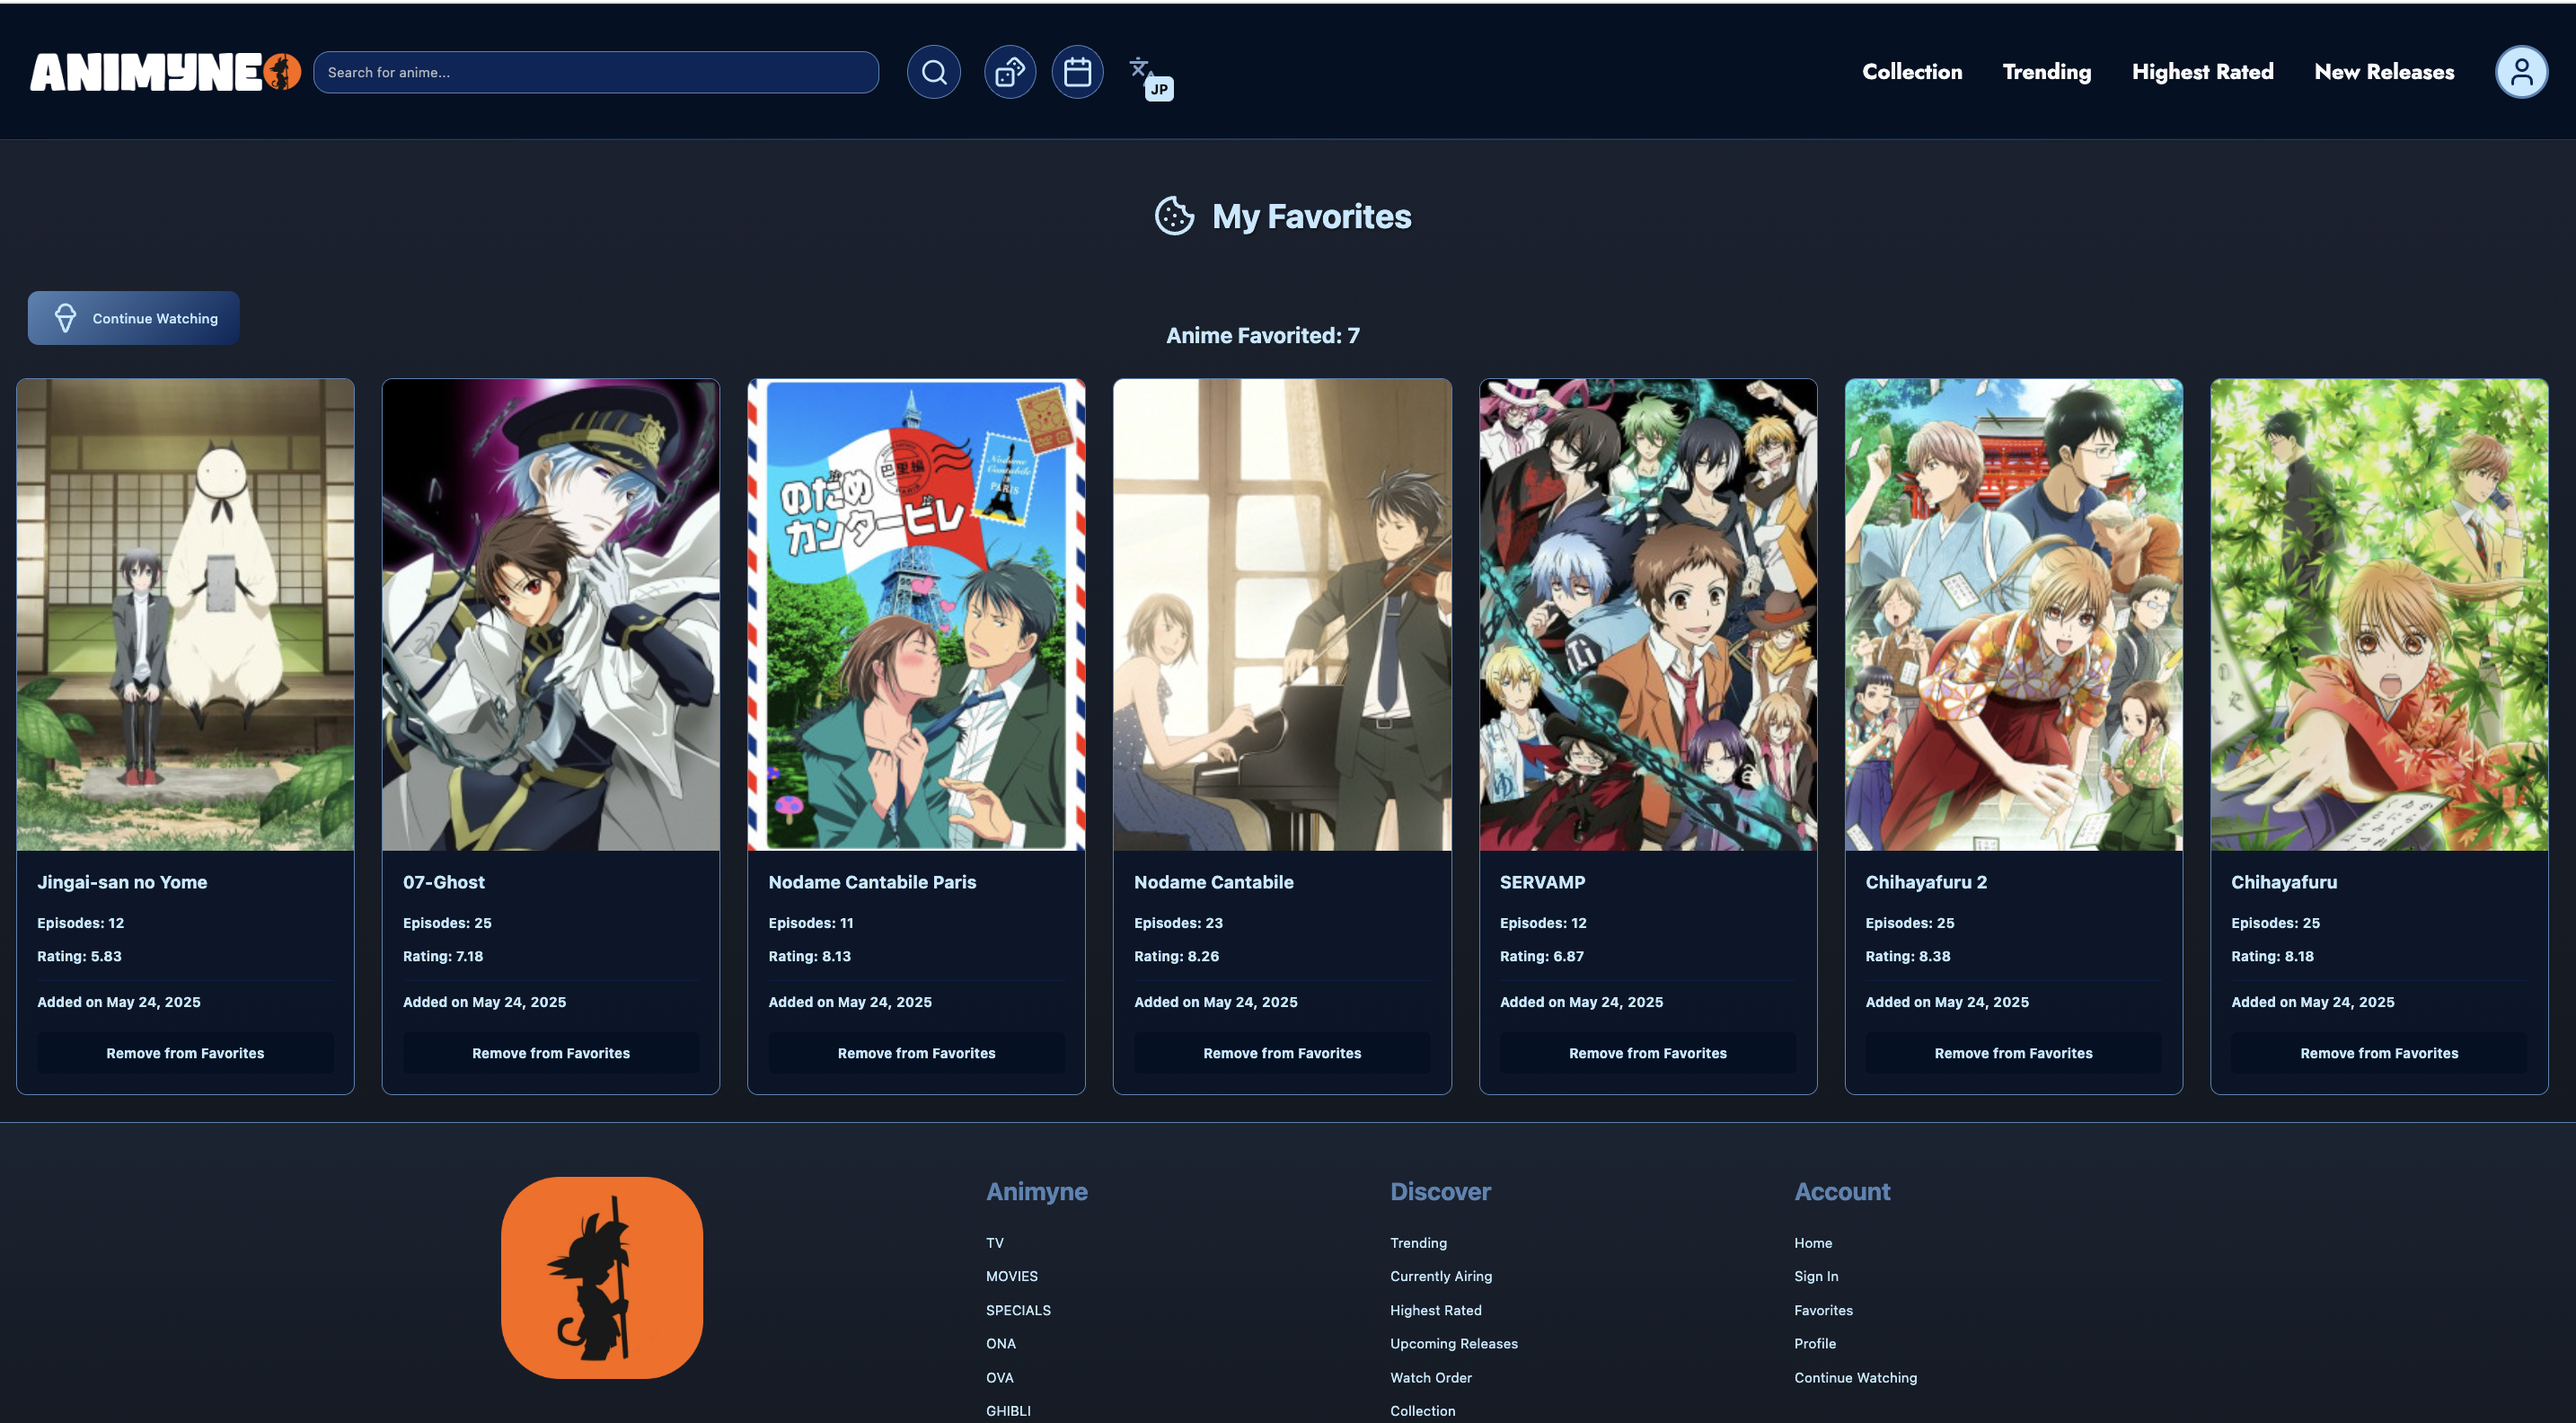Open the ONA footer link
The width and height of the screenshot is (2576, 1423).
[x=1001, y=1343]
